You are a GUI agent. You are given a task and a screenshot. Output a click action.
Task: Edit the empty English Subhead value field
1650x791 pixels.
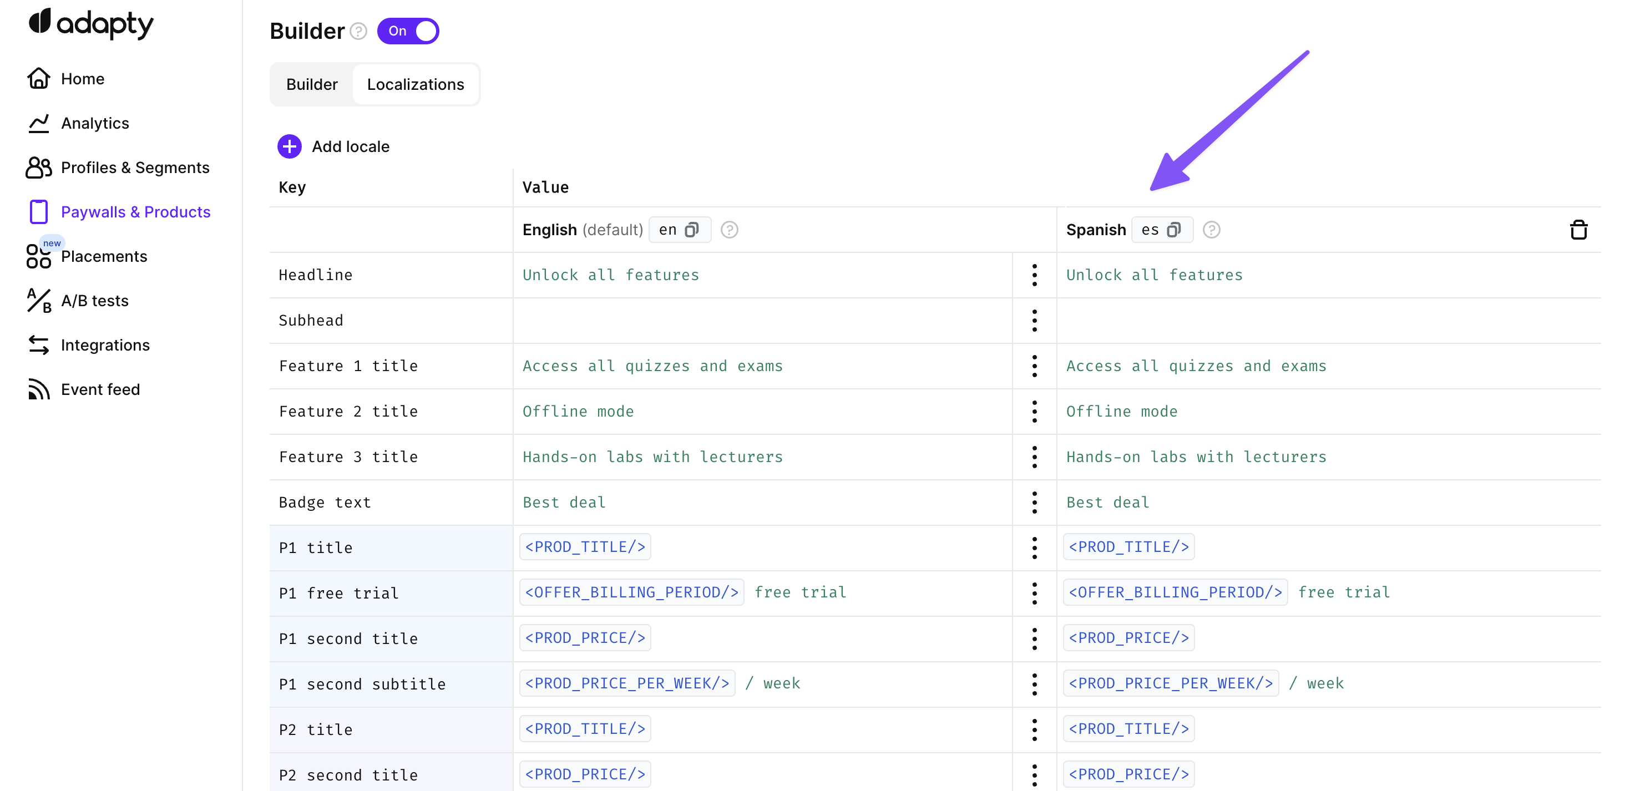click(762, 321)
